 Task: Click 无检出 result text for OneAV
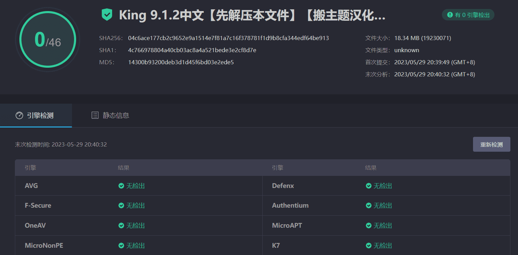tap(135, 226)
